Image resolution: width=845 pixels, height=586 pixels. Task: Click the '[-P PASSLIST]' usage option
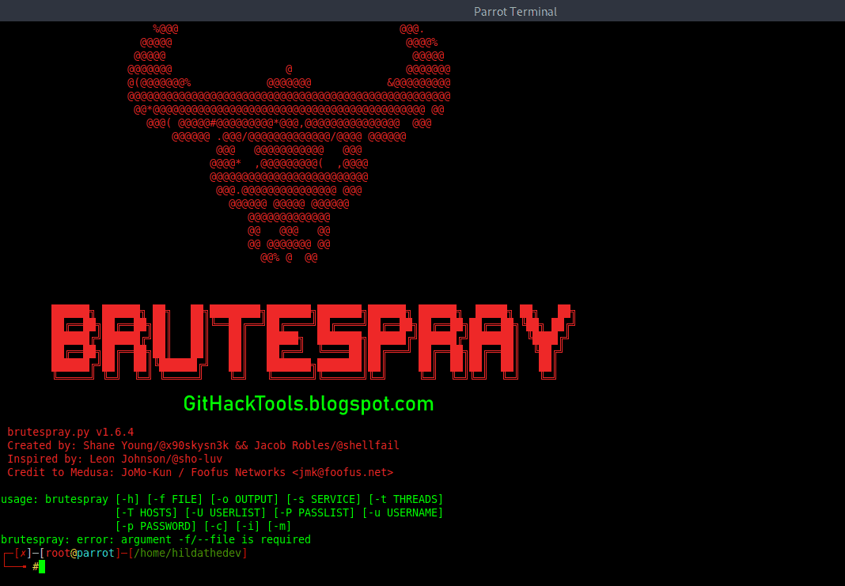pos(314,512)
